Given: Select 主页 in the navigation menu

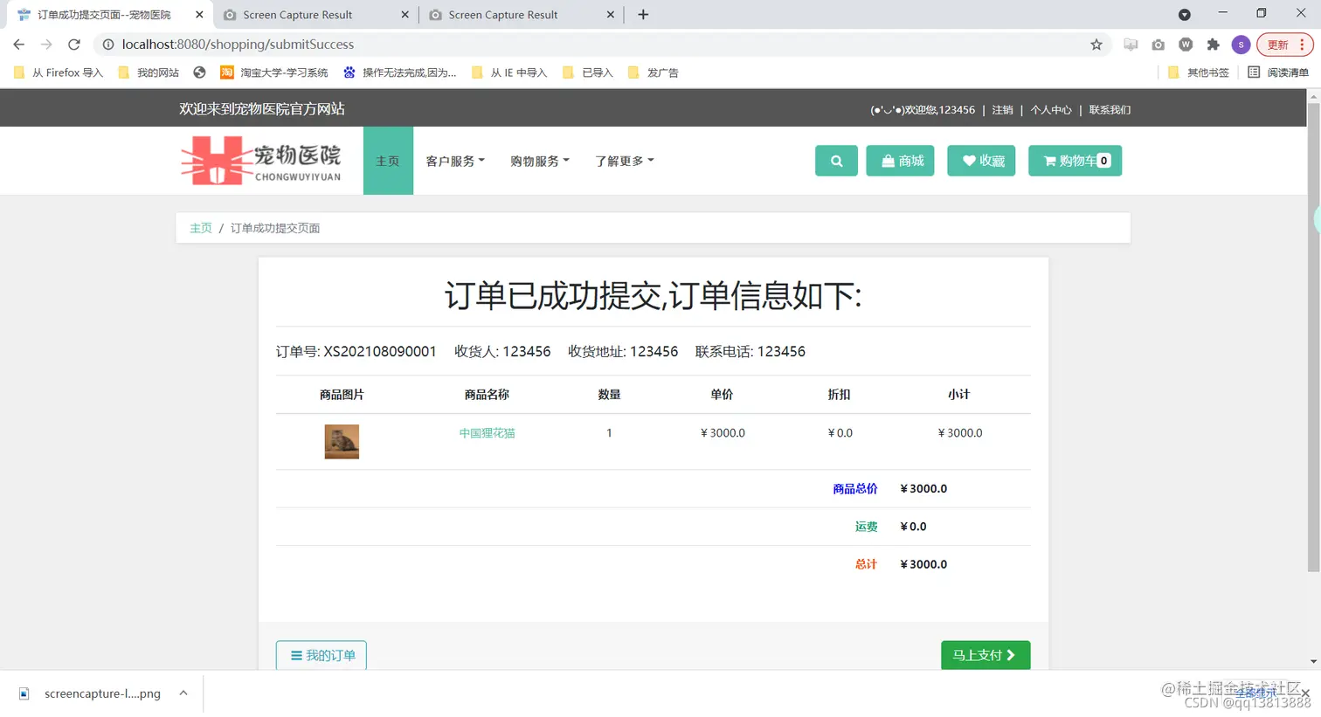Looking at the screenshot, I should coord(387,161).
